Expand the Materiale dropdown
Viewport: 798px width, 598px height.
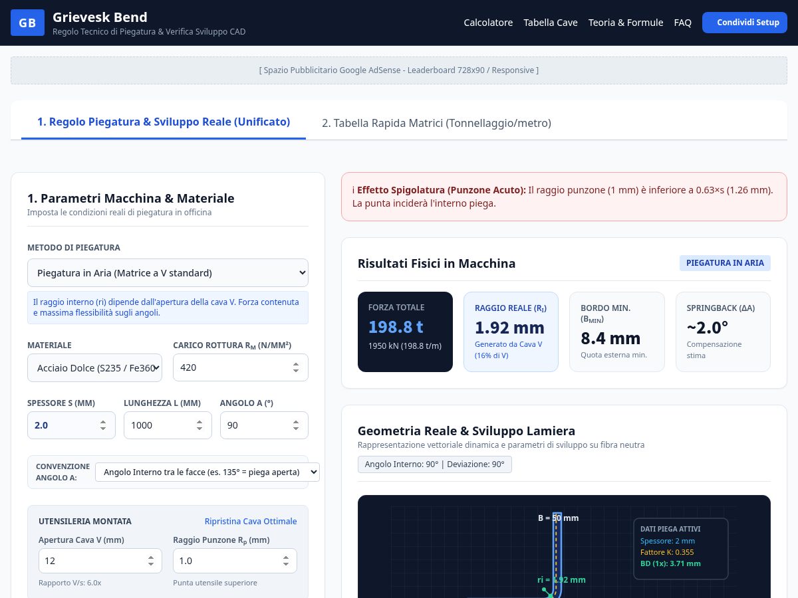(x=94, y=367)
